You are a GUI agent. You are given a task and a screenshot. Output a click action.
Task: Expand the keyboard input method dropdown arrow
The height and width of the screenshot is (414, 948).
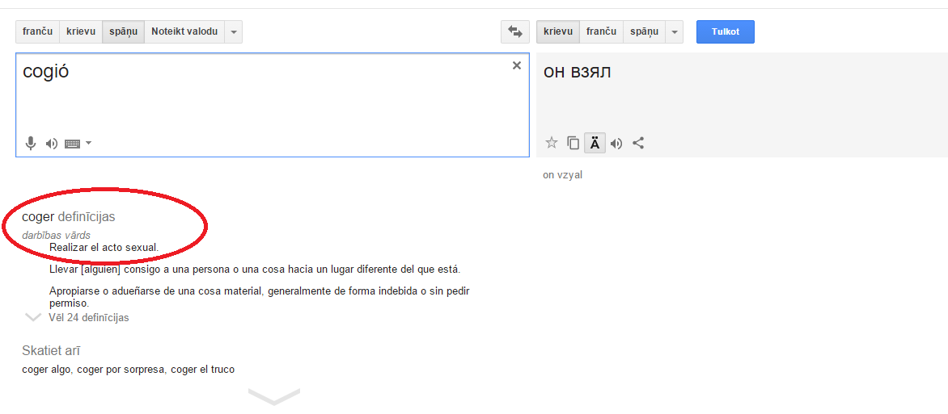point(89,143)
